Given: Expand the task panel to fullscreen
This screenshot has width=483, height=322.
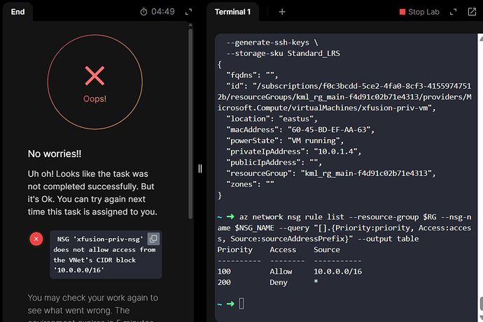Looking at the screenshot, I should (188, 12).
